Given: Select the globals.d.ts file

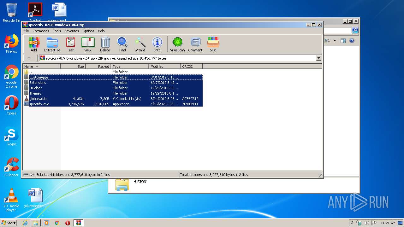Looking at the screenshot, I should 113,99.
